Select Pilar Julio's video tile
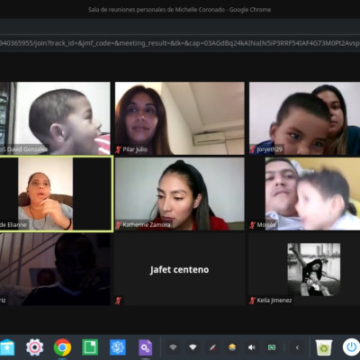The width and height of the screenshot is (360, 360). 180,119
